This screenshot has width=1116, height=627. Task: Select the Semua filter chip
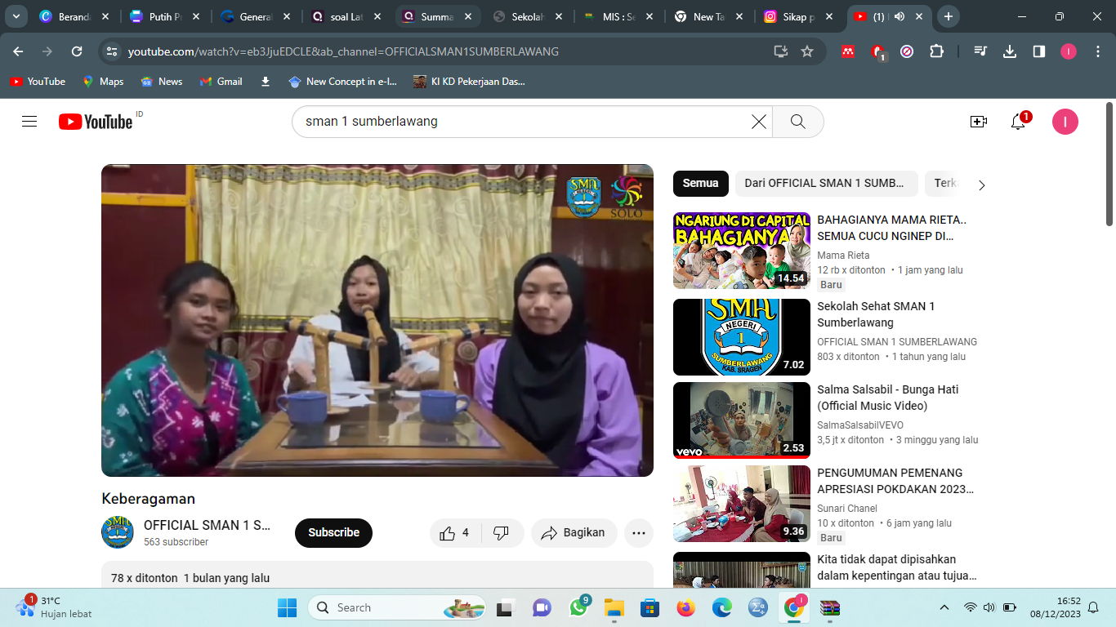tap(700, 184)
